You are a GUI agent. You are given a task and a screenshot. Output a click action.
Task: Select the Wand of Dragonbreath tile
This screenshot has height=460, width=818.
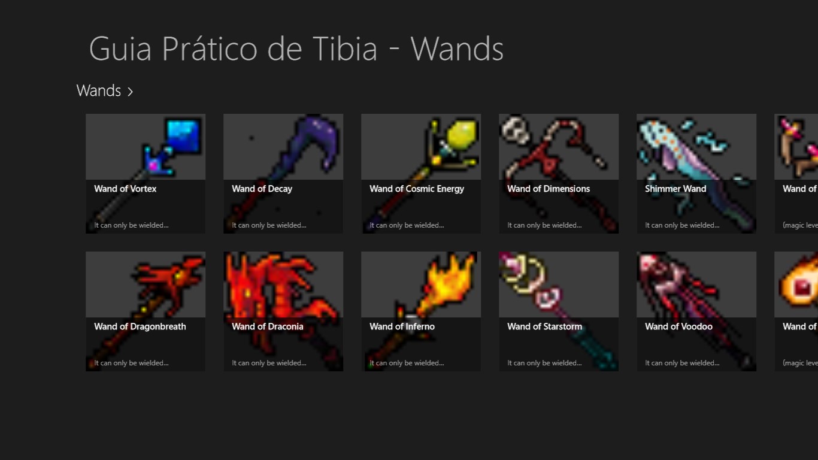click(x=146, y=311)
